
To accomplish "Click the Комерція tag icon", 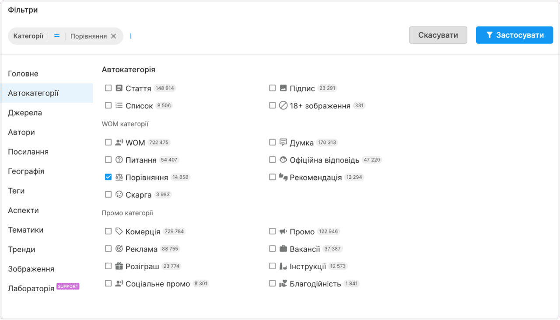I will pyautogui.click(x=119, y=231).
